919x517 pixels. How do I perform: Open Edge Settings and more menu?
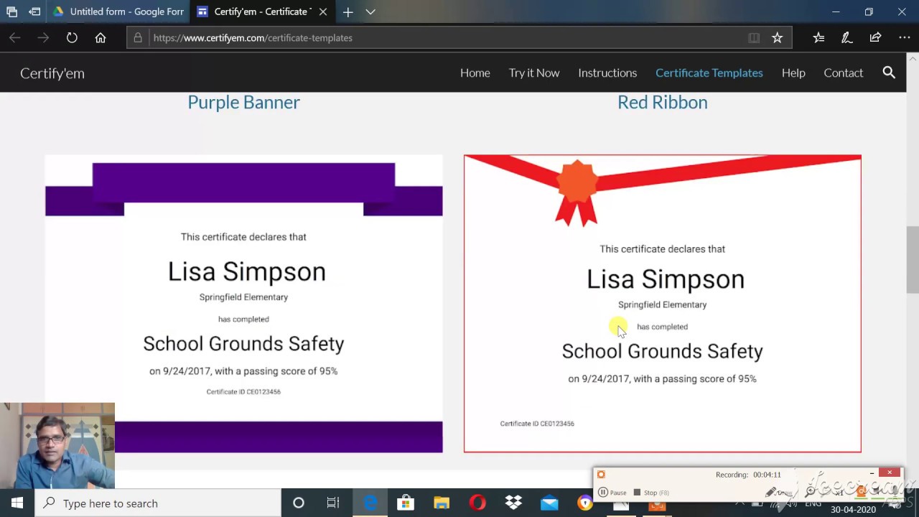[x=904, y=38]
